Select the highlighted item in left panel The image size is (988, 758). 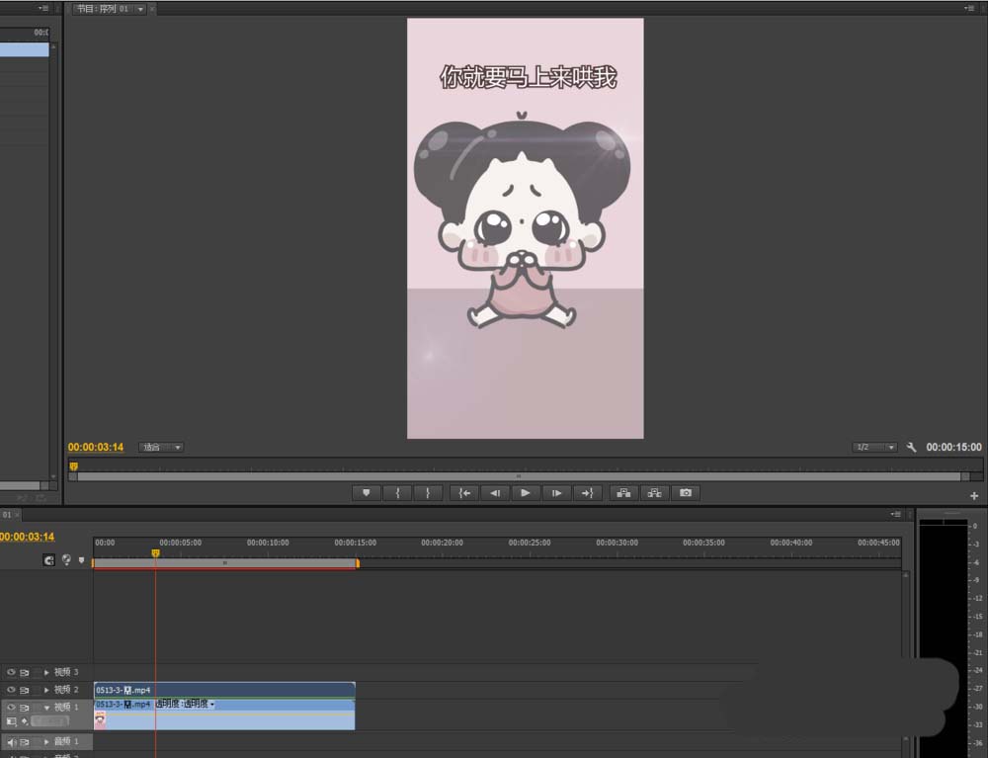pyautogui.click(x=24, y=49)
